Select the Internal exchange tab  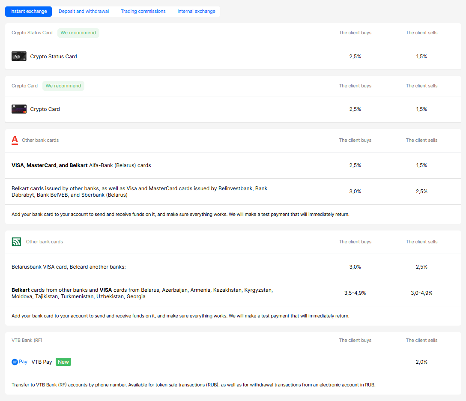coord(196,11)
